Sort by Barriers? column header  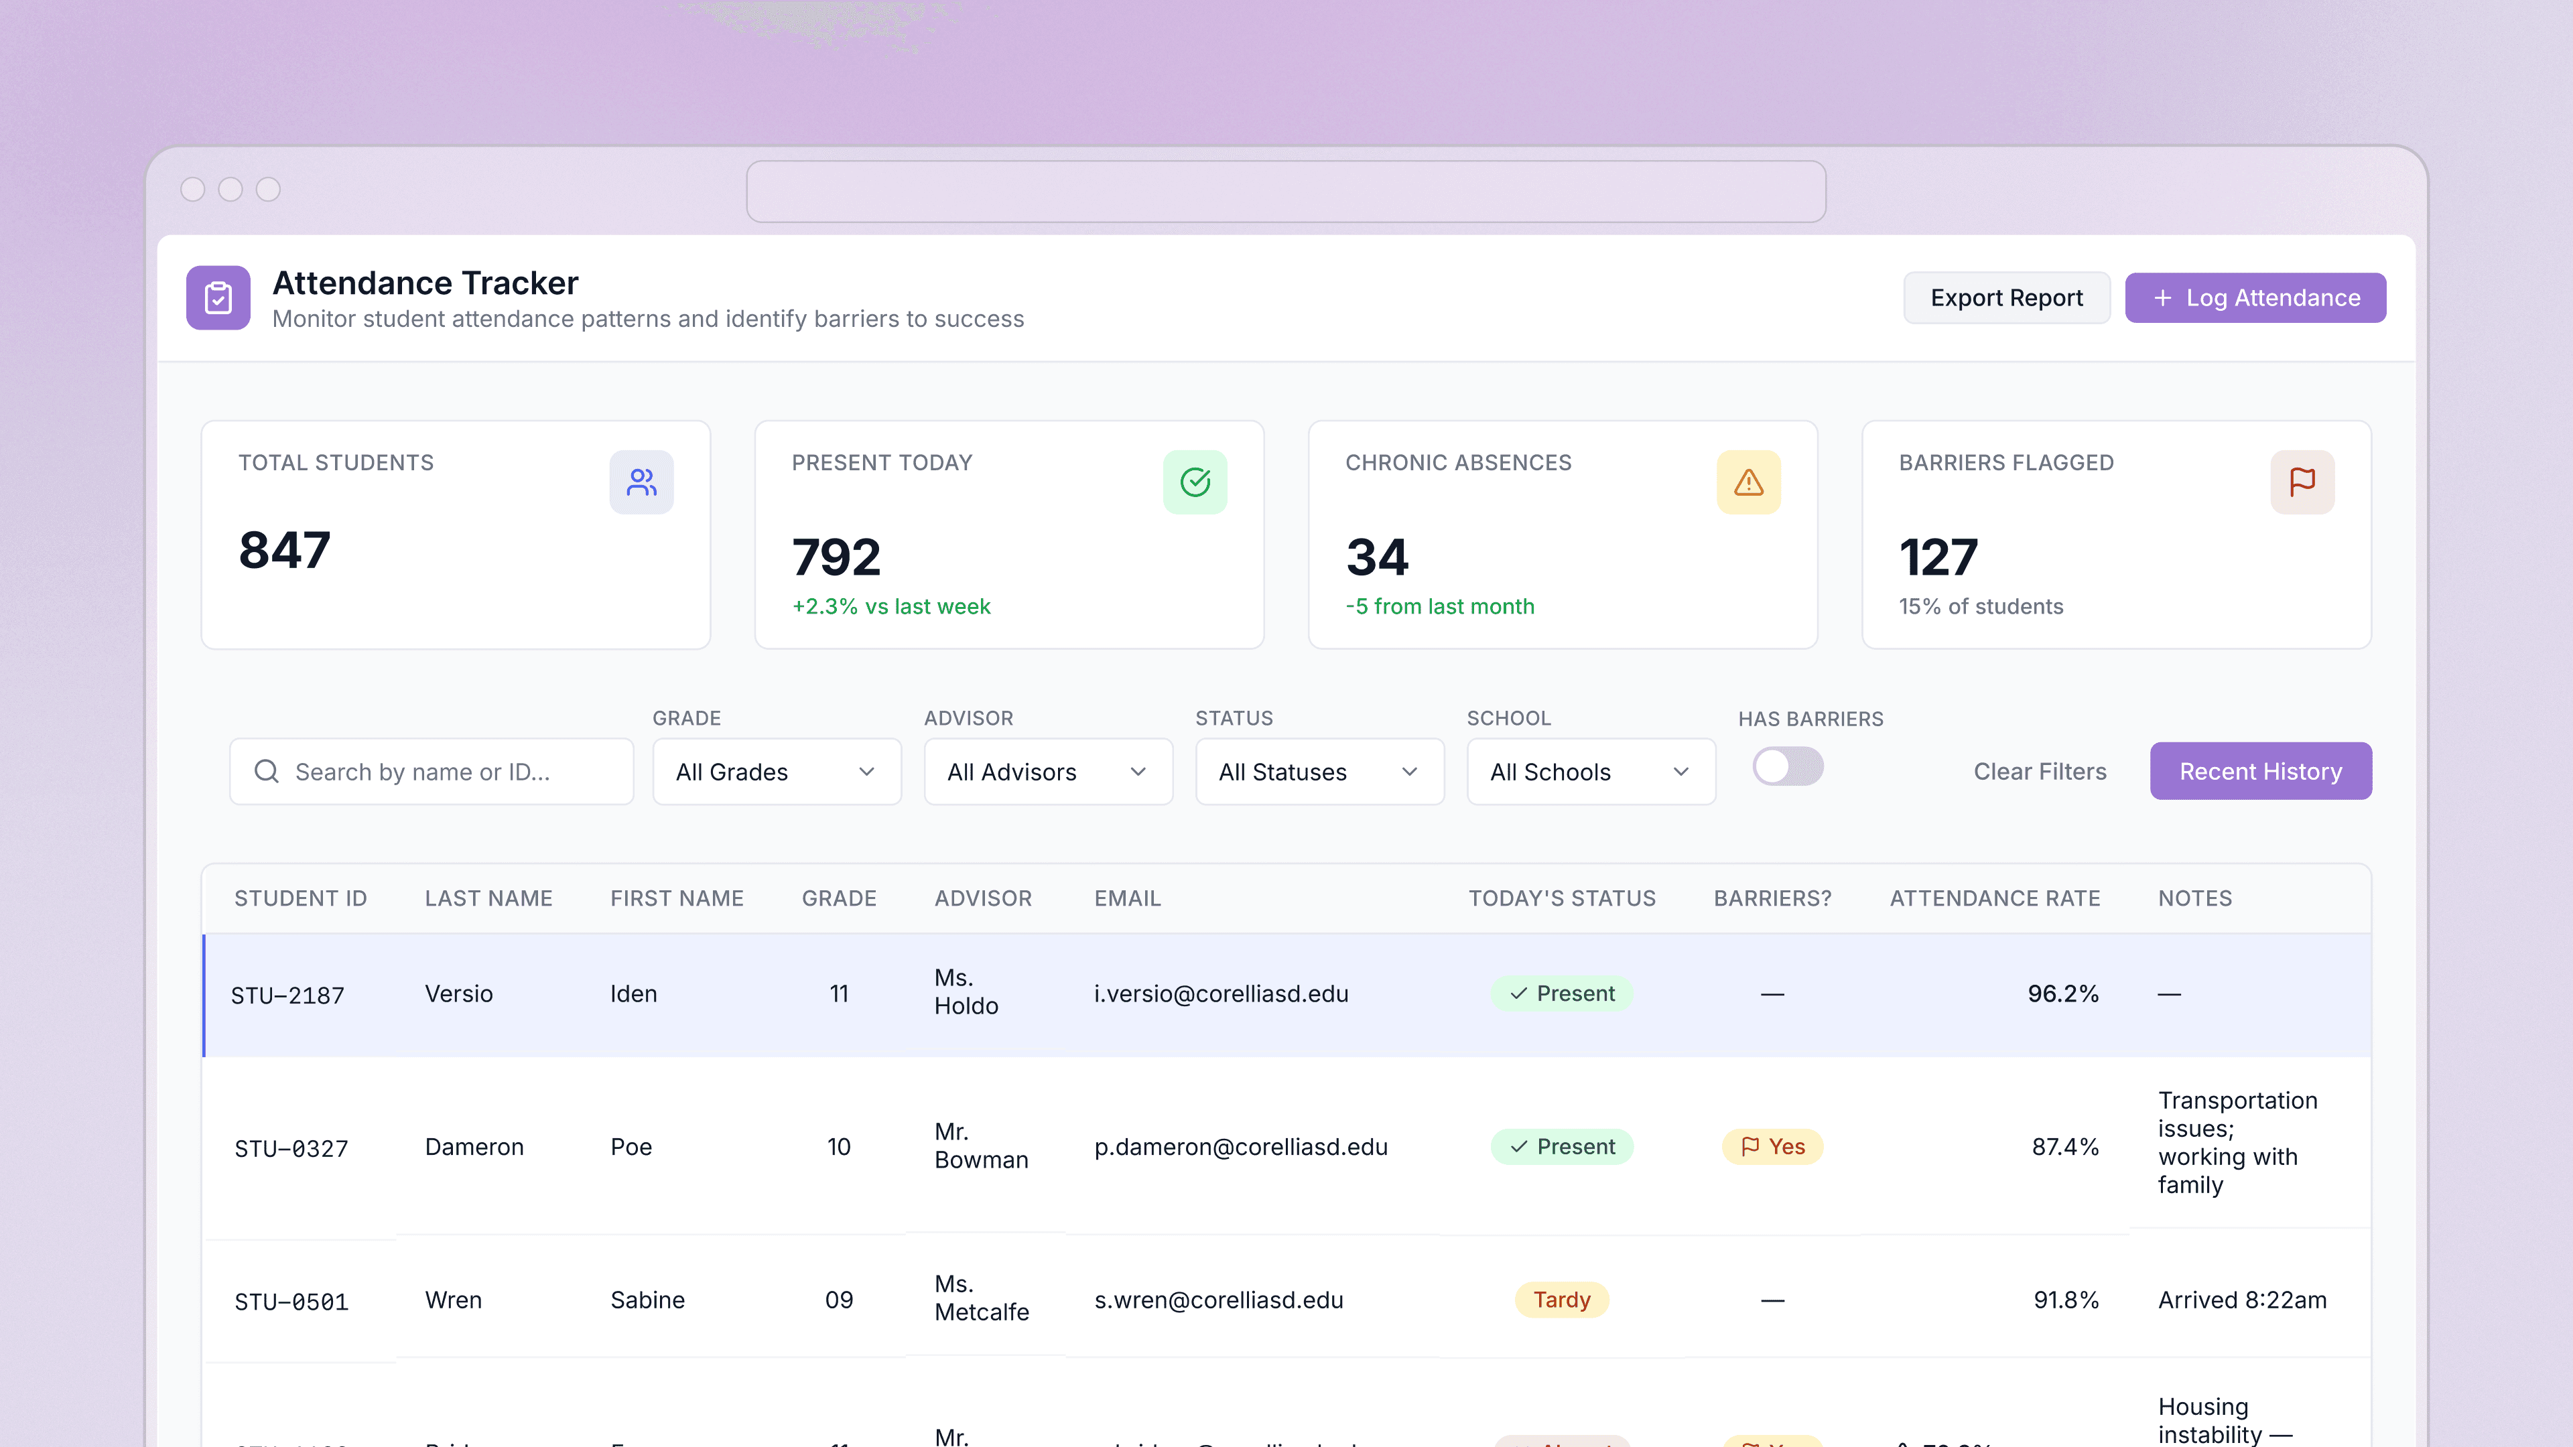1772,899
